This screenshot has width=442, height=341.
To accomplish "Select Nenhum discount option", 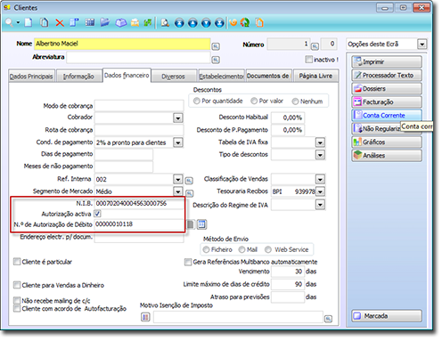I will tap(295, 101).
